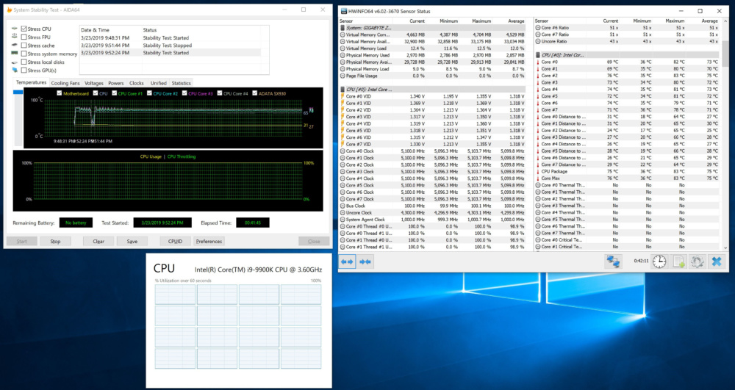Click the RAM module icon beside Stress system memory
This screenshot has width=735, height=390.
[15, 54]
